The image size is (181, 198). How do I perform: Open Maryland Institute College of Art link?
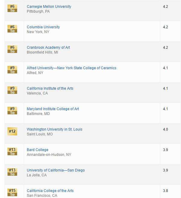pos(53,109)
